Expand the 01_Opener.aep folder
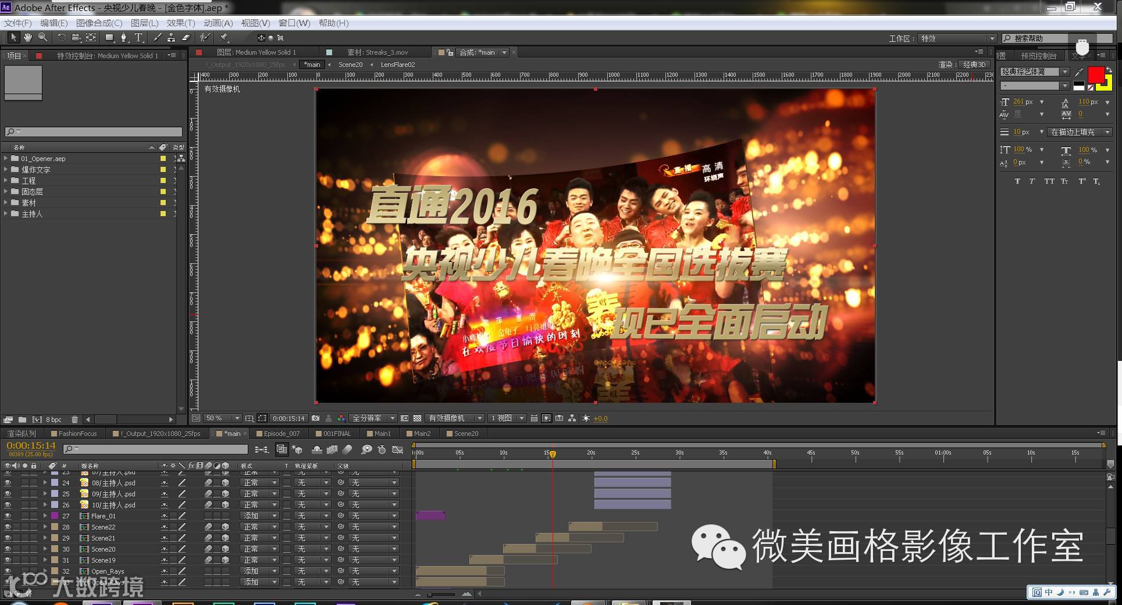1122x605 pixels. point(6,158)
